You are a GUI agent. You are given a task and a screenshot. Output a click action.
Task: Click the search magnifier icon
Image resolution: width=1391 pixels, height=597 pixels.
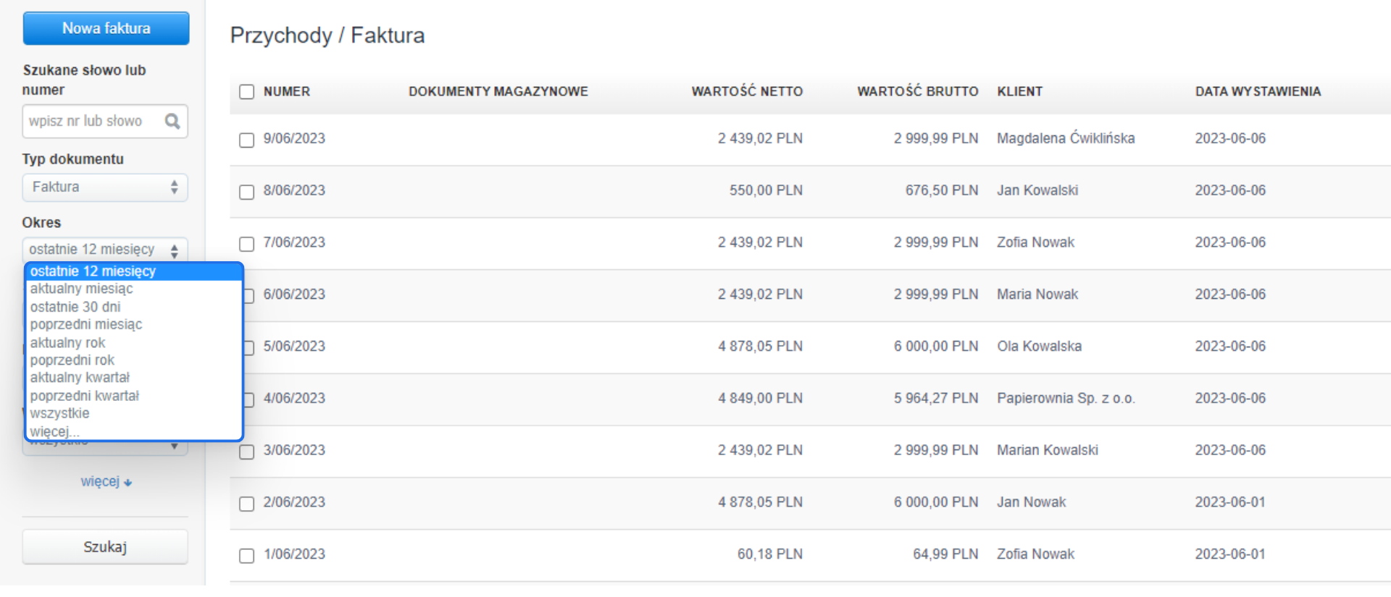click(172, 121)
